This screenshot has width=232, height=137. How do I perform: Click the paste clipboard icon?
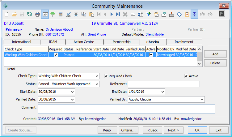tap(91, 14)
